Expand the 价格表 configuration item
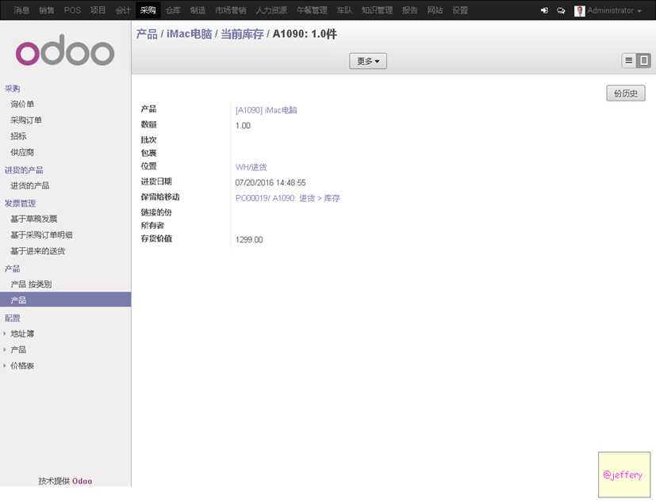This screenshot has height=503, width=656. coord(22,365)
